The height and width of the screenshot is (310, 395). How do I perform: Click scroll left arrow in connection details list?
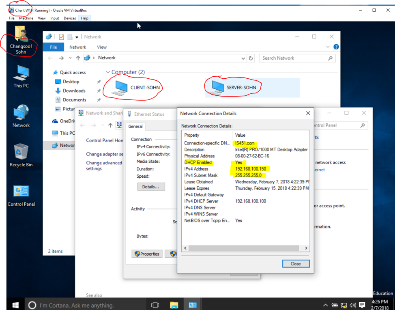coord(185,248)
